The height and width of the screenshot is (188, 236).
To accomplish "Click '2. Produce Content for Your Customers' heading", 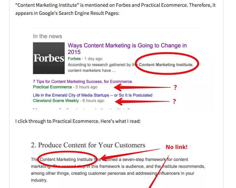I will pos(88,145).
